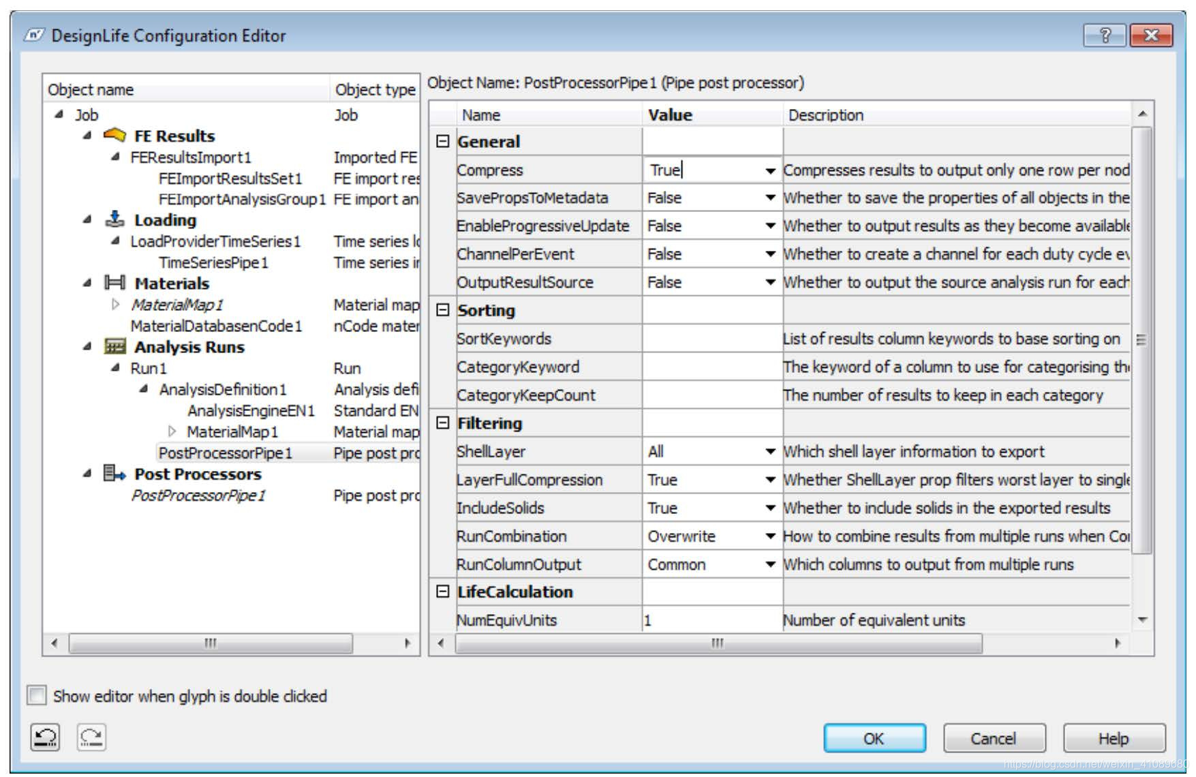Open the OutputResultSource value dropdown

pyautogui.click(x=770, y=282)
